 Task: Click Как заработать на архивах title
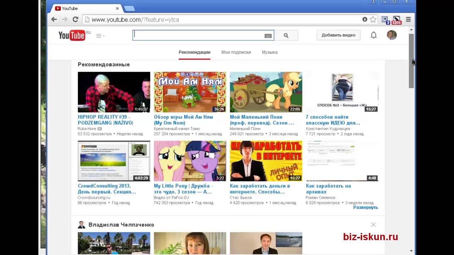tap(328, 189)
